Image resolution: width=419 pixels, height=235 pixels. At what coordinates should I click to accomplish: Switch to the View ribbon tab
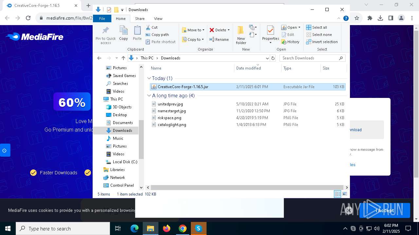coord(158,19)
